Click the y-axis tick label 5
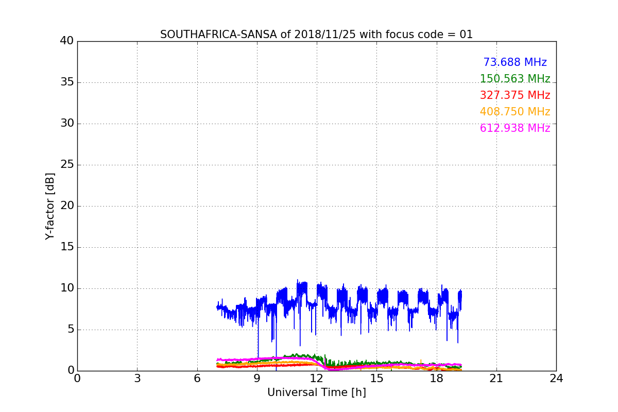 [71, 330]
